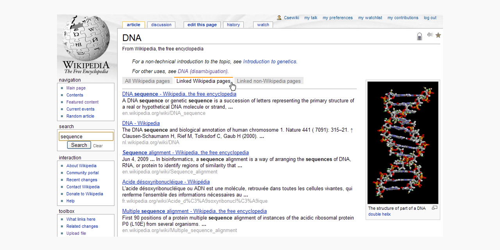This screenshot has height=250, width=500.
Task: Switch to the article tab
Action: point(134,25)
